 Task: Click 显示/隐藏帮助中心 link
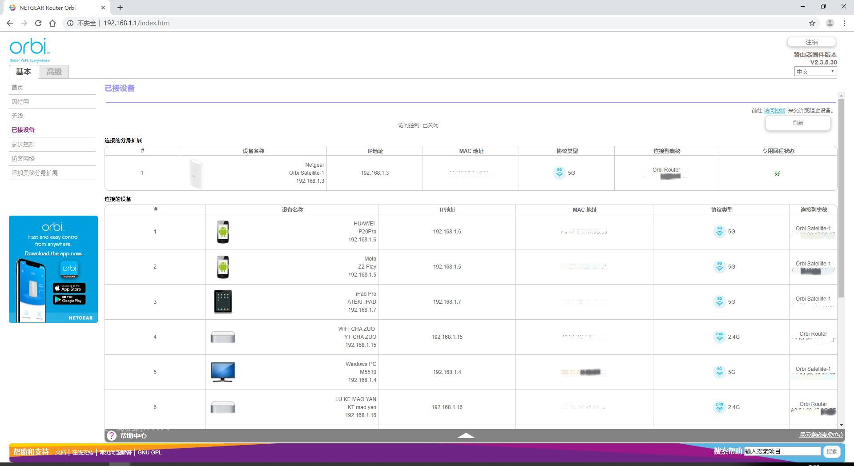[821, 435]
